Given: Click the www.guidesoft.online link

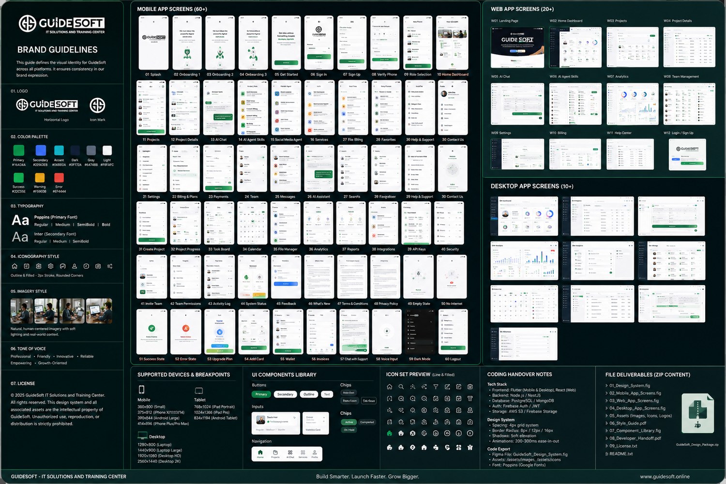Looking at the screenshot, I should (x=665, y=477).
